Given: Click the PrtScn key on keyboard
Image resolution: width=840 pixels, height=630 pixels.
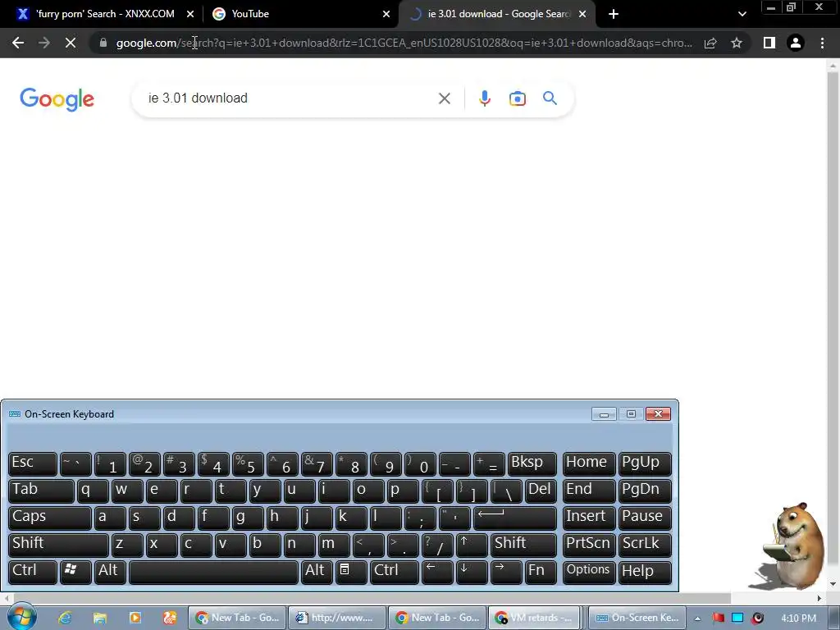Looking at the screenshot, I should click(x=589, y=545).
